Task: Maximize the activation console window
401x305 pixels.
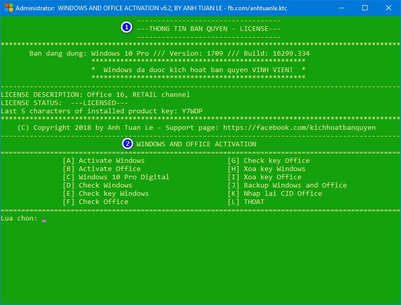Action: click(365, 8)
